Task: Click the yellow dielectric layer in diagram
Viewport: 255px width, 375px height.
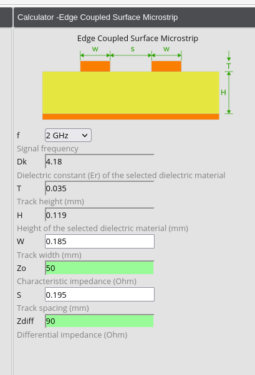Action: pos(131,93)
